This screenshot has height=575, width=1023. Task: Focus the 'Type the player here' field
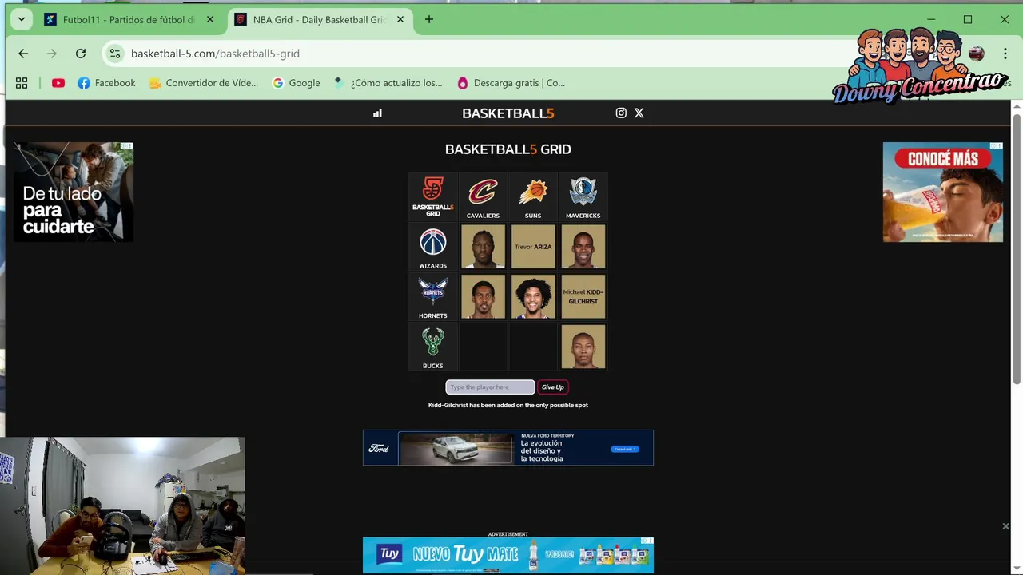490,387
